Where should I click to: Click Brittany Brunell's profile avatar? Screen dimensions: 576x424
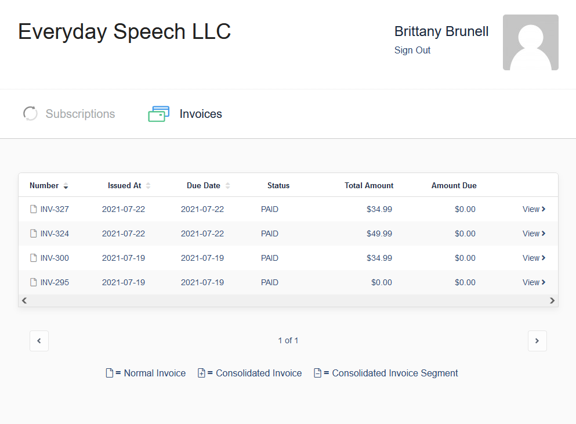530,42
